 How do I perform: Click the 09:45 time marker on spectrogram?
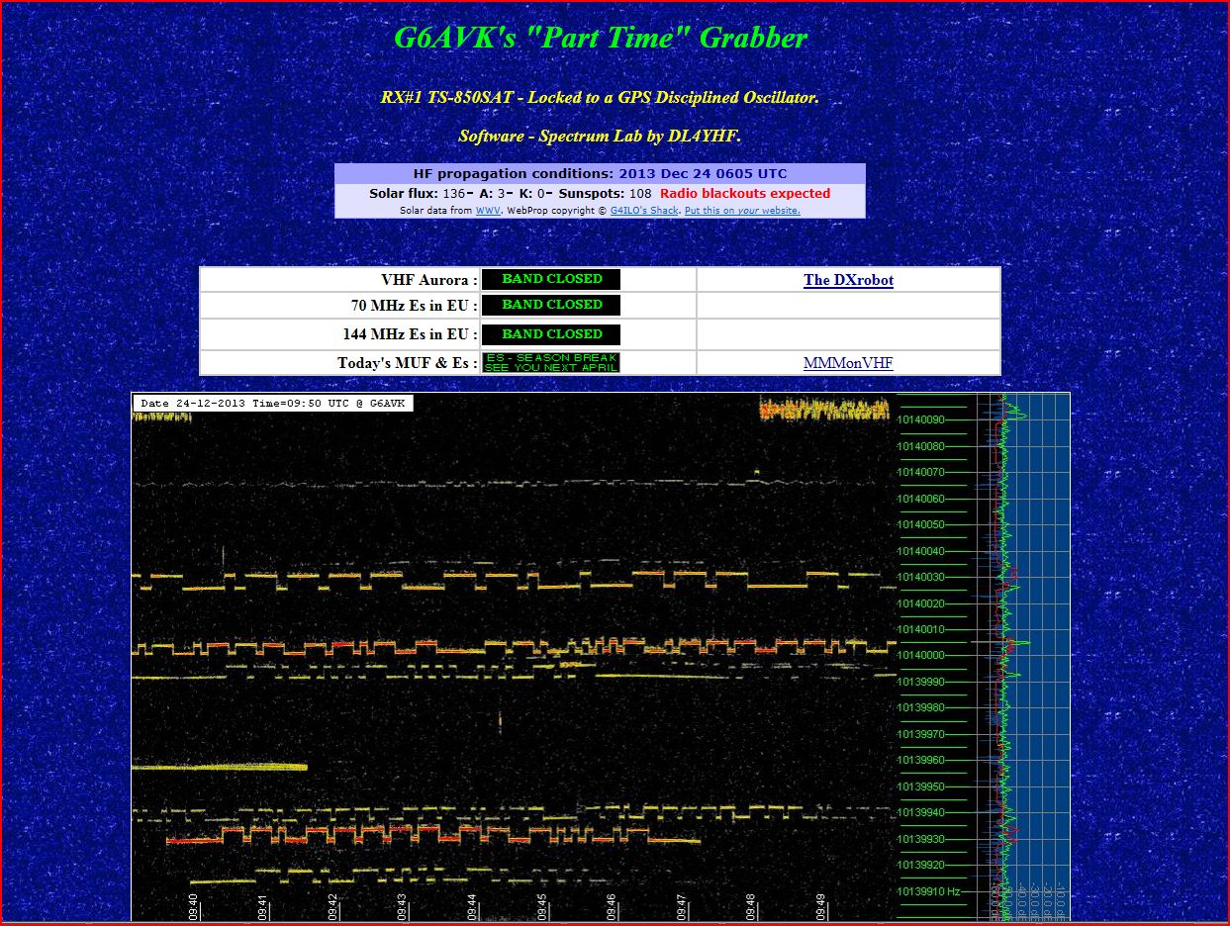click(x=542, y=906)
